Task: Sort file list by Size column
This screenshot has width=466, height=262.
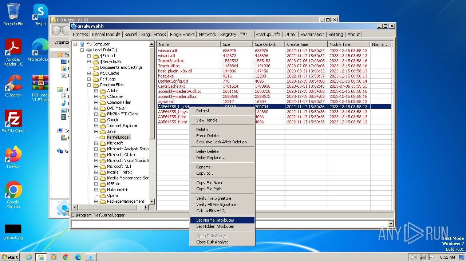Action: coord(237,44)
